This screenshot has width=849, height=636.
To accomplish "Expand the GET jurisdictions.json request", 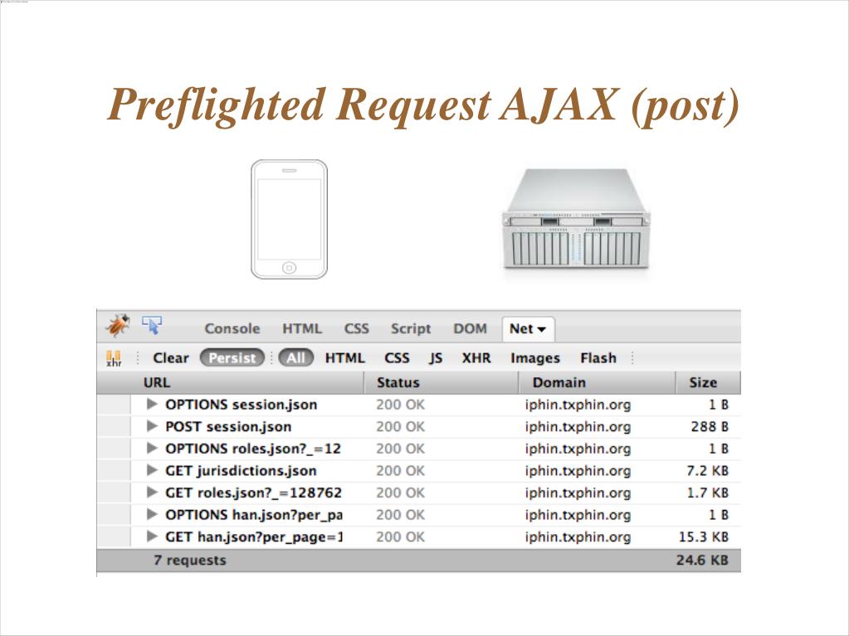I will [152, 470].
